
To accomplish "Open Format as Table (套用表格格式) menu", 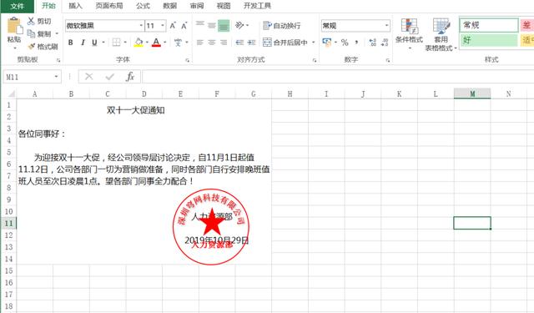I will coord(441,34).
